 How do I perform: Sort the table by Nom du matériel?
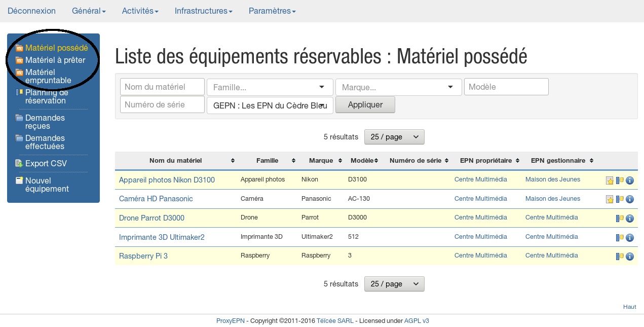click(176, 161)
